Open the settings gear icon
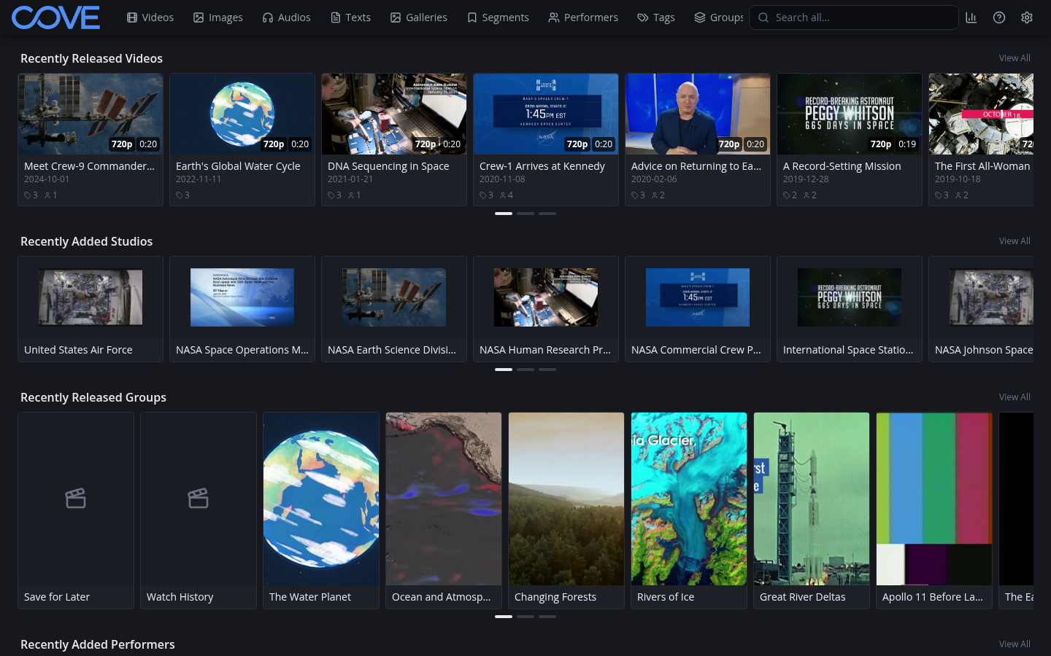The width and height of the screenshot is (1051, 656). click(1027, 17)
